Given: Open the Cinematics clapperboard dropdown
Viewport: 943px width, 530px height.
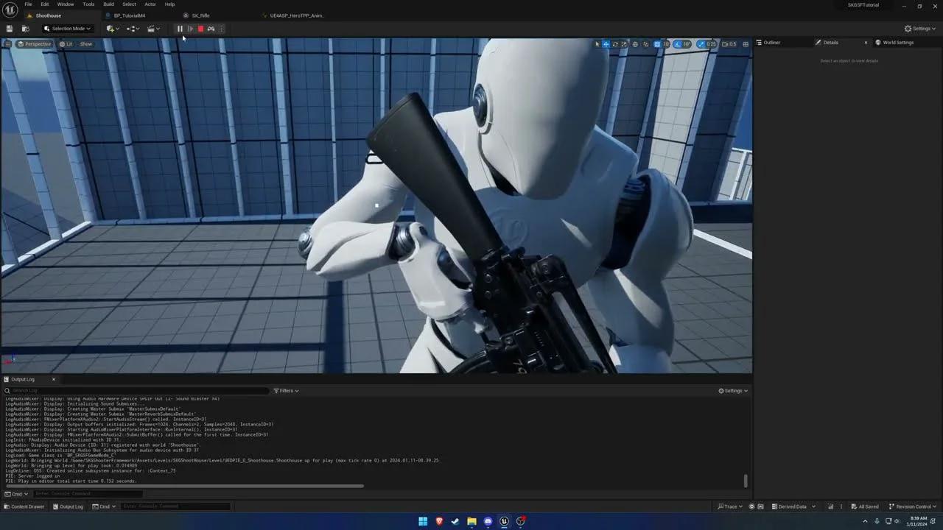Looking at the screenshot, I should click(x=153, y=29).
